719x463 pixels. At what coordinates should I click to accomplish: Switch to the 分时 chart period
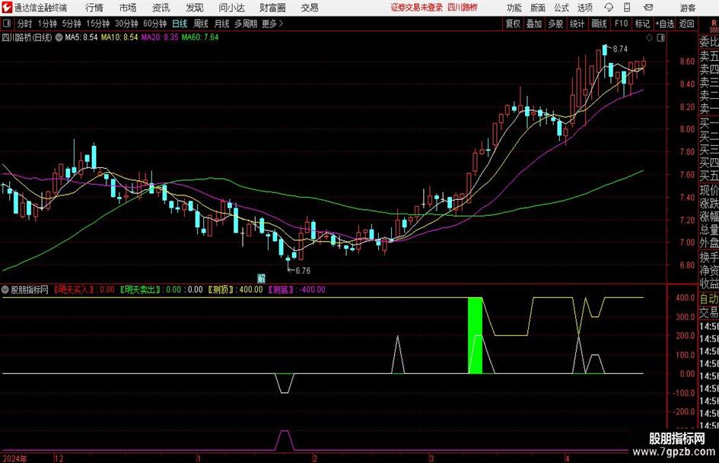[25, 24]
